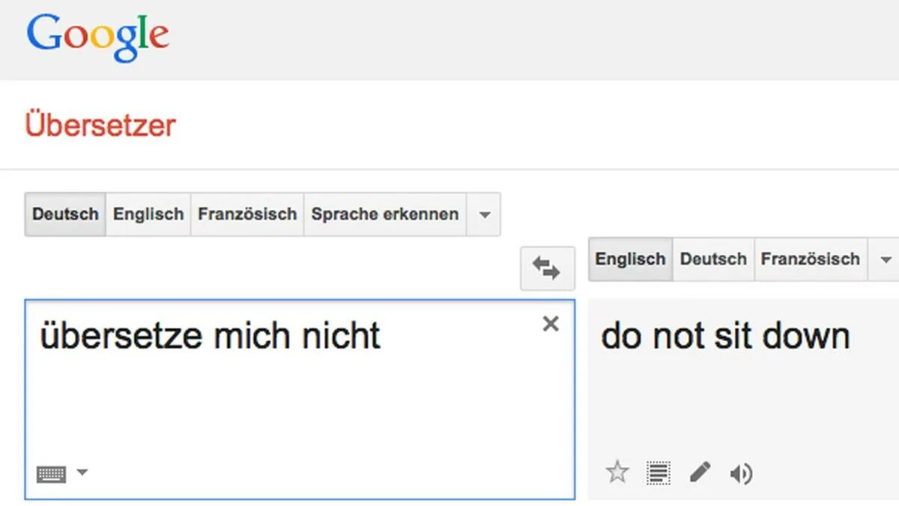
Task: Select all translated text icon
Action: 659,473
